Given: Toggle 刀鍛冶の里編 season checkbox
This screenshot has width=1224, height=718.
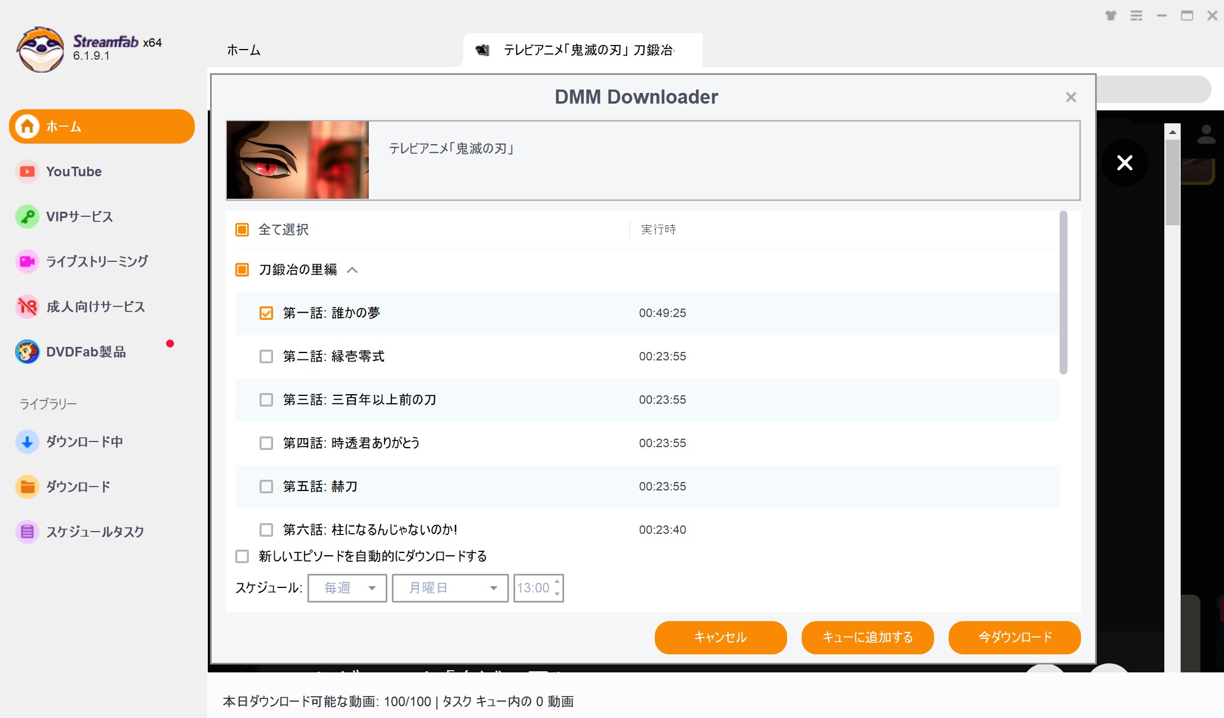Looking at the screenshot, I should click(x=242, y=270).
